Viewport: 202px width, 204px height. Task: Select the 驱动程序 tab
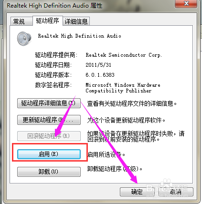pyautogui.click(x=48, y=20)
